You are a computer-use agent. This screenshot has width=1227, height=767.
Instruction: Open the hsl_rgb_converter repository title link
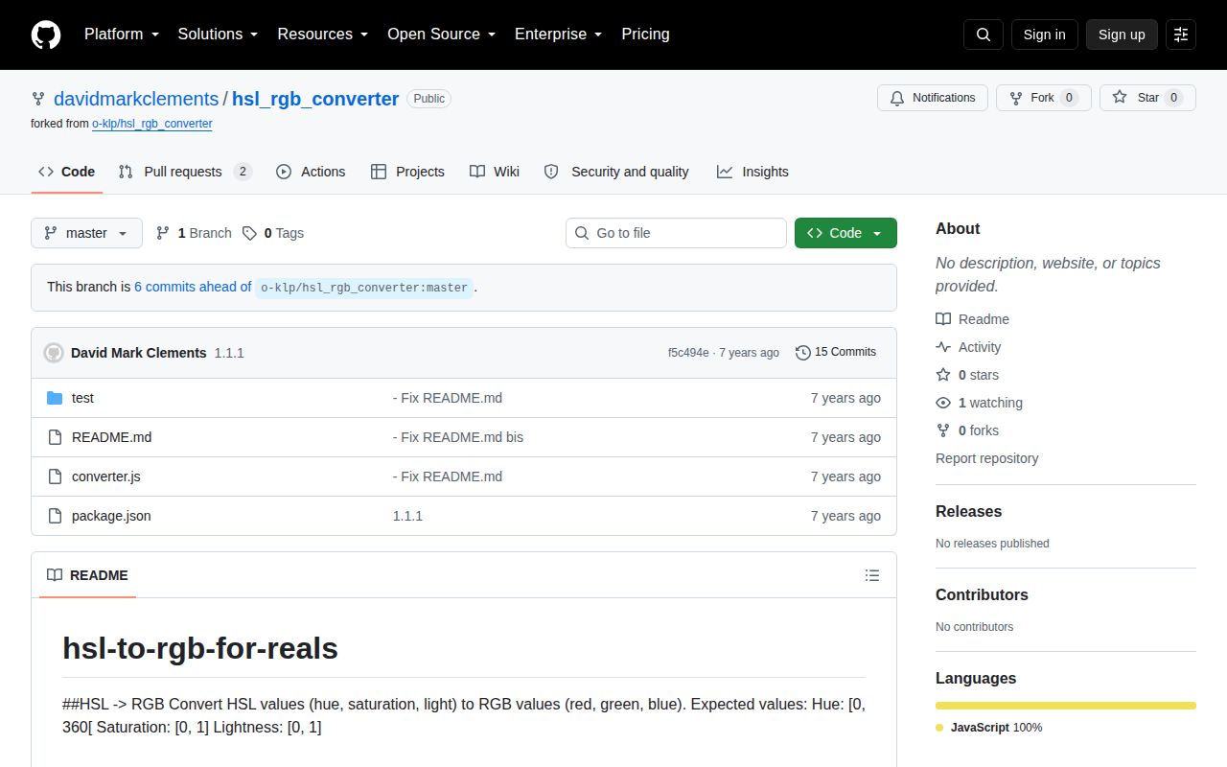tap(315, 99)
